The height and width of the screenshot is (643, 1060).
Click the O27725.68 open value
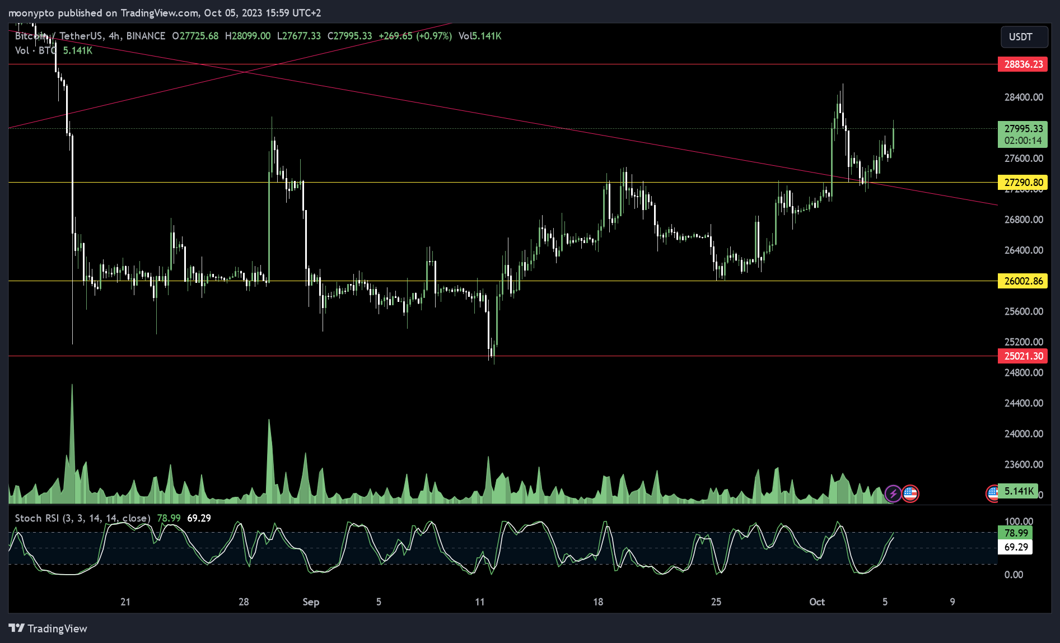click(195, 36)
